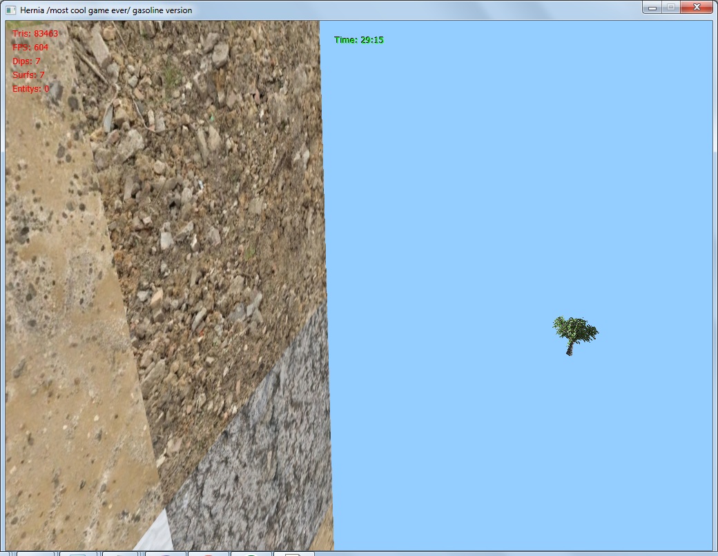Click the Dips: 7 debug line

pos(26,61)
